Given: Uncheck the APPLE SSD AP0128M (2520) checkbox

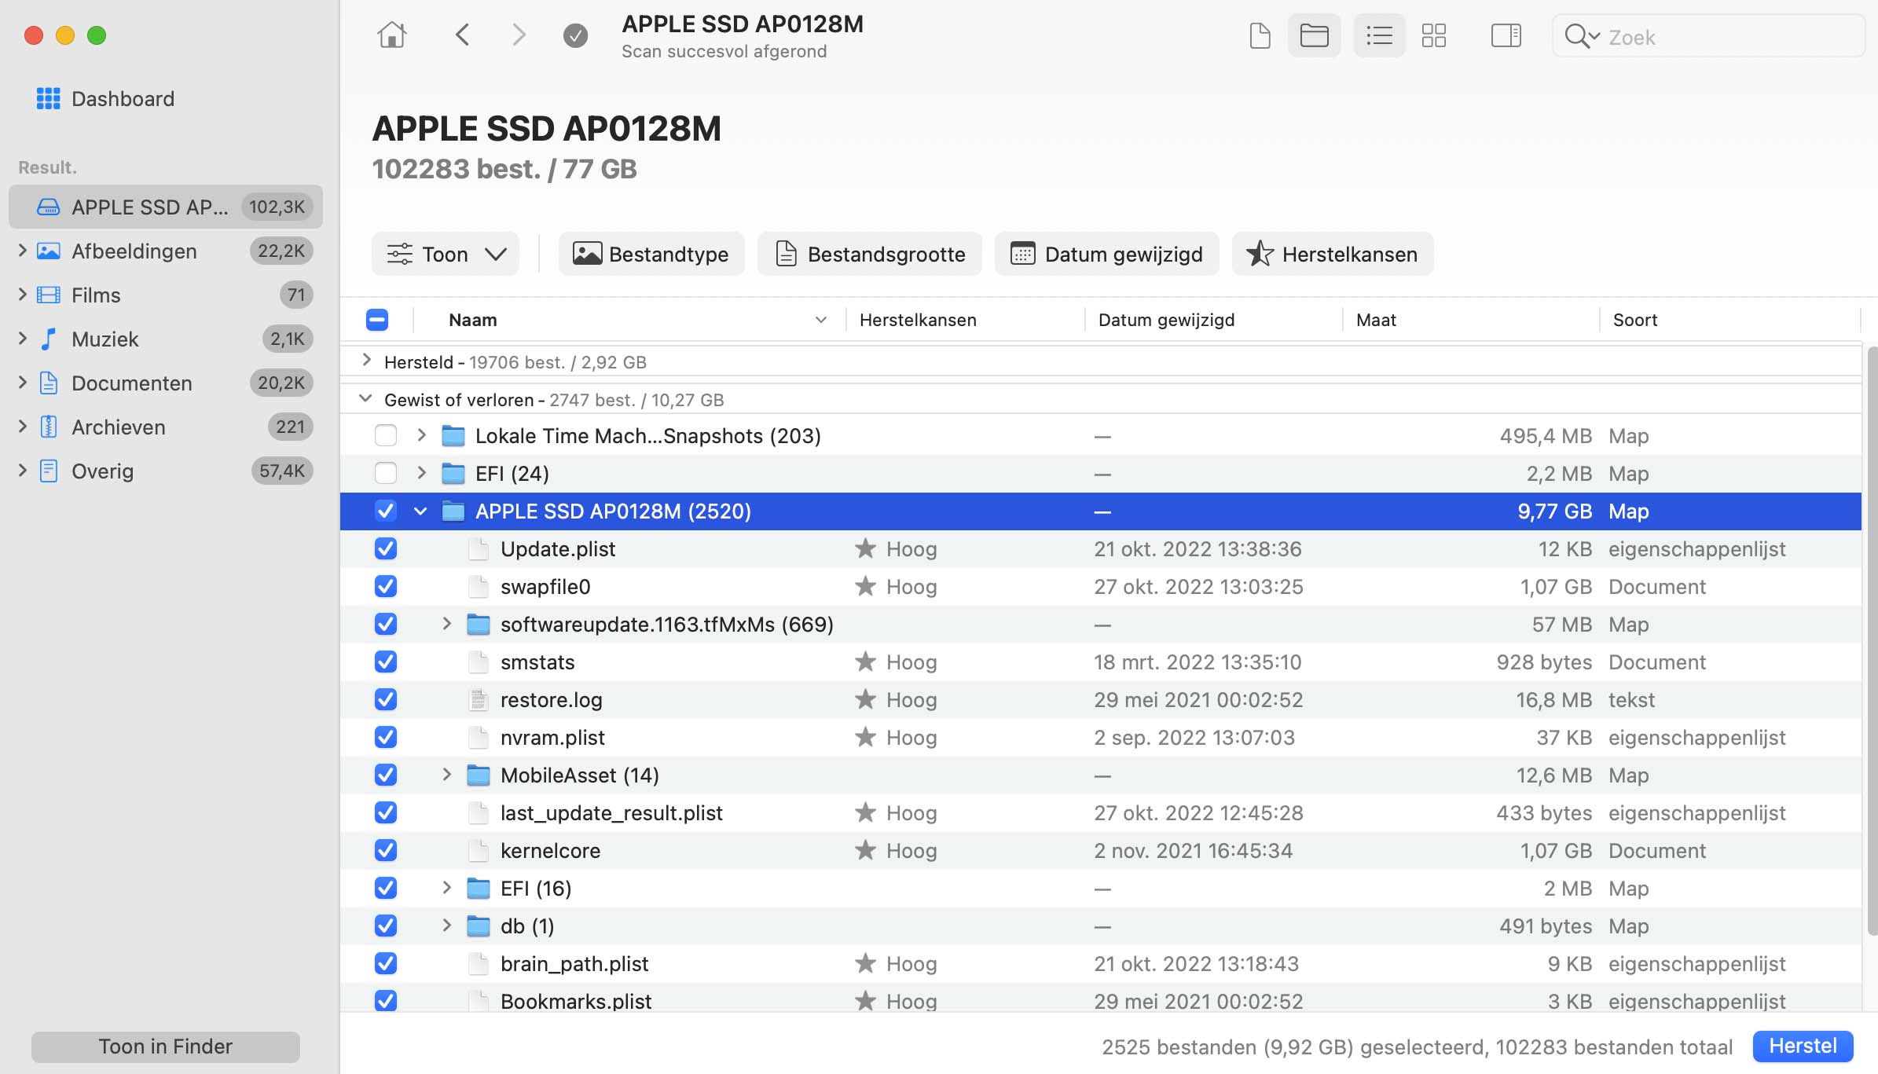Looking at the screenshot, I should 386,511.
